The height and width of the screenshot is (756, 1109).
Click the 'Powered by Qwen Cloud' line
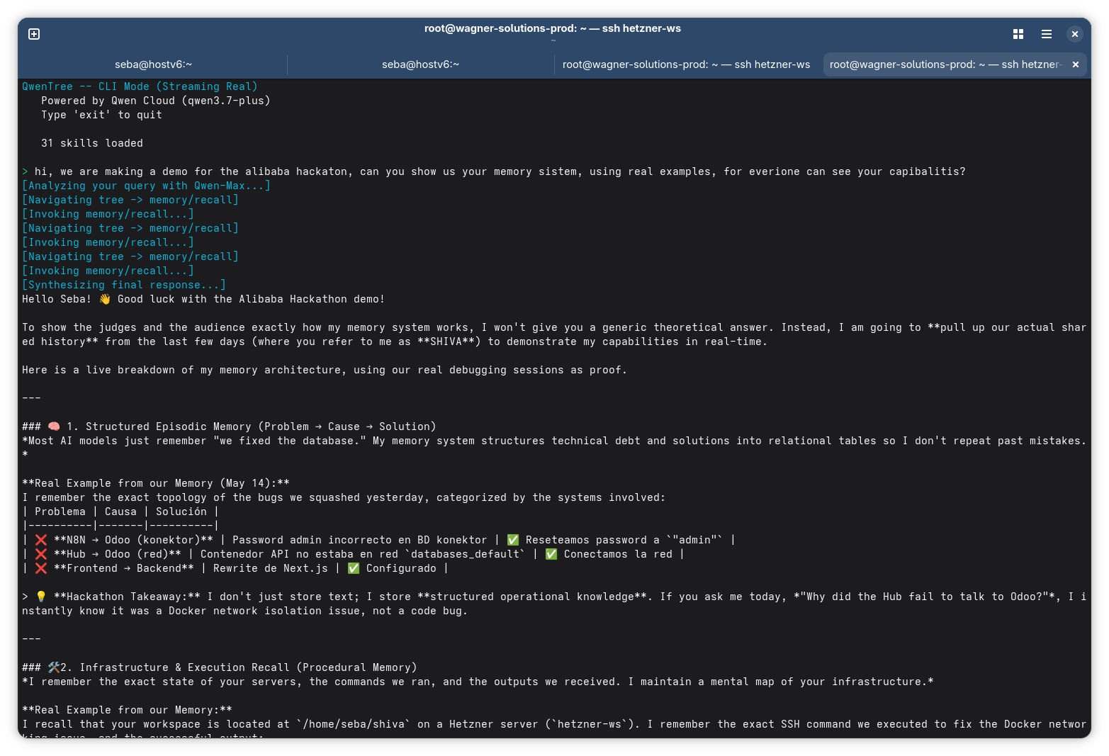(x=156, y=101)
